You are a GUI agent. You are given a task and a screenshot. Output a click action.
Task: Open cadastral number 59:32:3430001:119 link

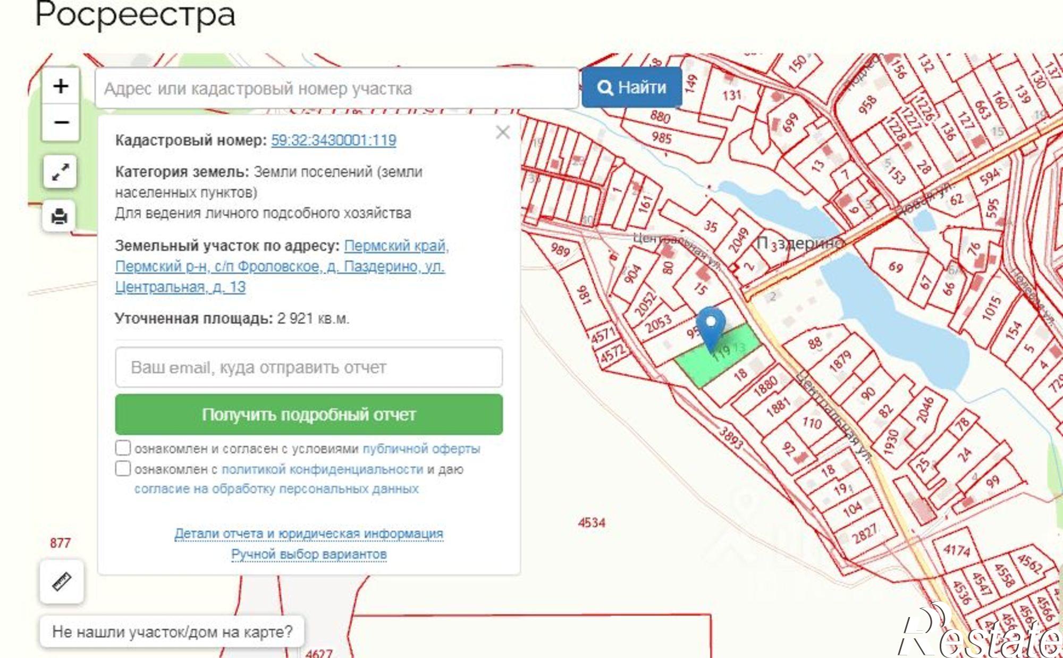pyautogui.click(x=334, y=140)
